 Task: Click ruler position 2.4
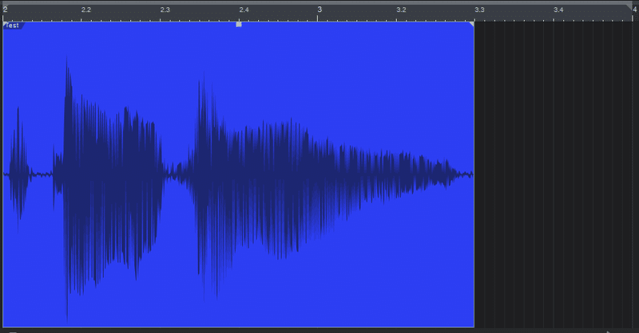point(244,10)
